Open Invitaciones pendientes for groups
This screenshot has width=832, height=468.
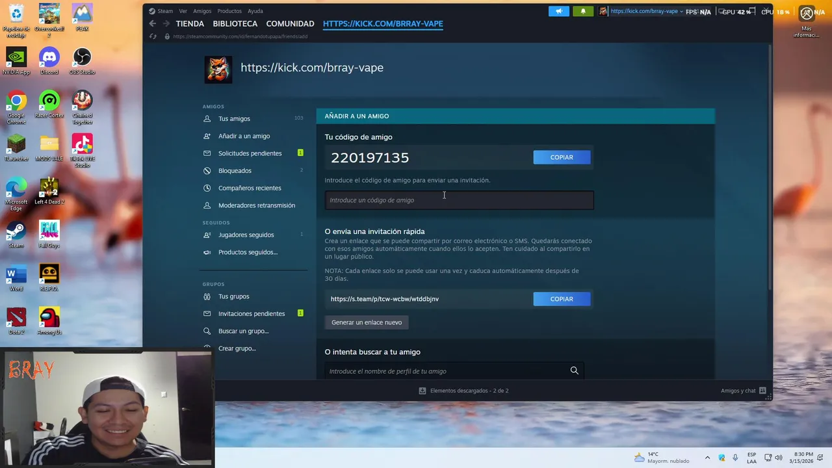point(252,313)
